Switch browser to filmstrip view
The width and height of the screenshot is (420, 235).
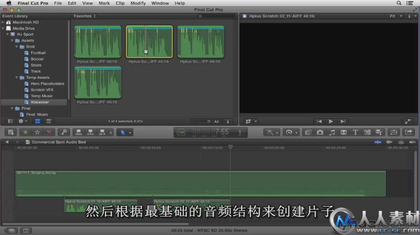[x=38, y=121]
